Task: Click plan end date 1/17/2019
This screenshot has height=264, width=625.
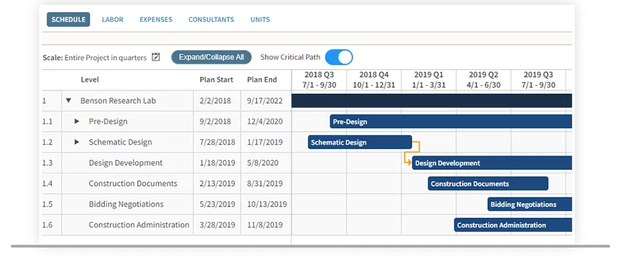Action: tap(265, 142)
